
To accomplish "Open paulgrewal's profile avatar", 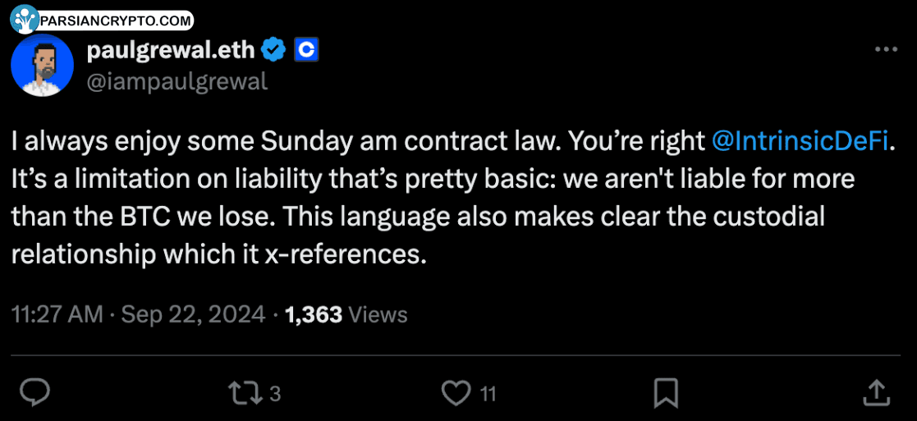I will tap(43, 66).
